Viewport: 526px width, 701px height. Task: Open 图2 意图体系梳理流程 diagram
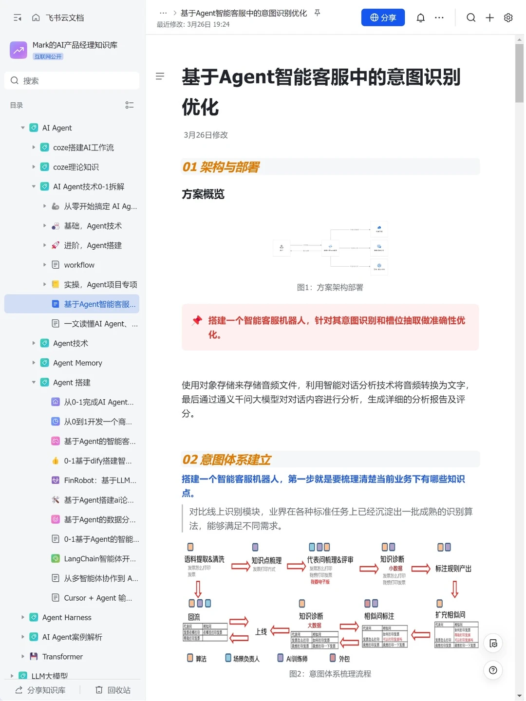tap(330, 603)
